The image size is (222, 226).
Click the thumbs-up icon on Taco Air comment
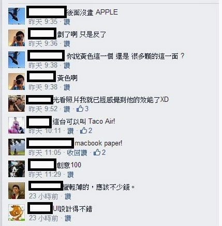click(83, 130)
